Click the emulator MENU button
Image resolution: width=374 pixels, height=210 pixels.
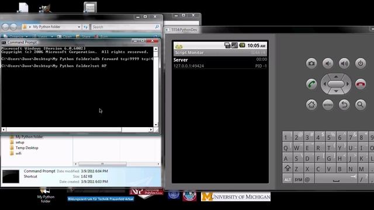click(328, 104)
